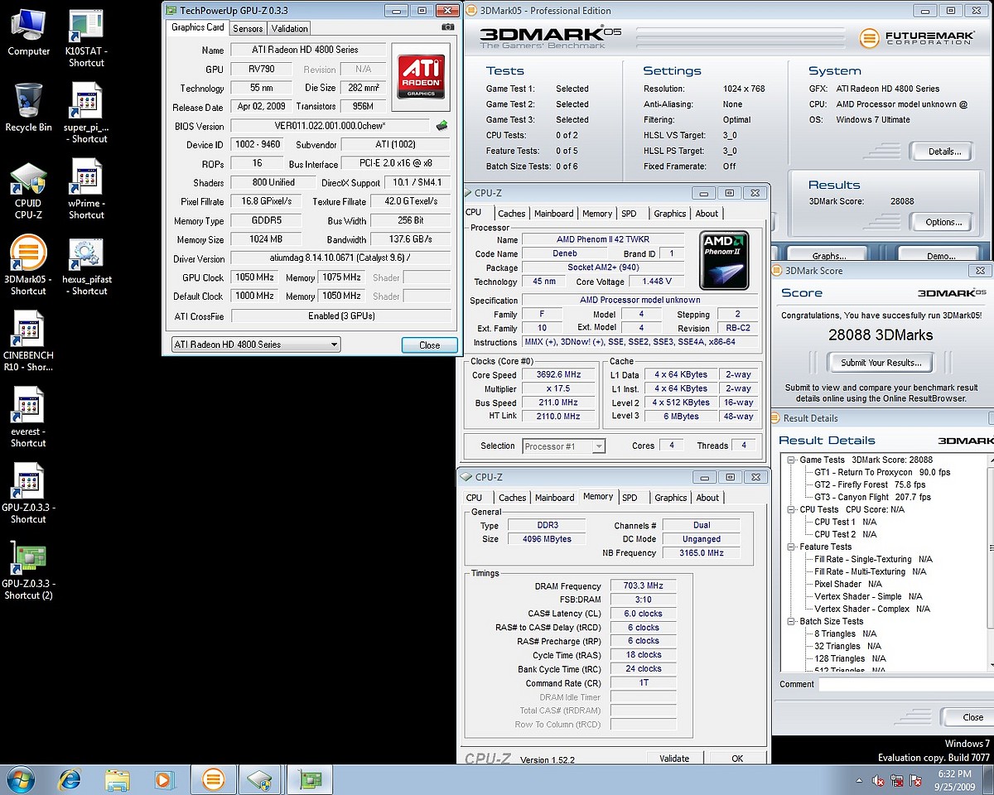The width and height of the screenshot is (994, 795).
Task: Open SPD tab in upper CPU-Z window
Action: [x=630, y=214]
